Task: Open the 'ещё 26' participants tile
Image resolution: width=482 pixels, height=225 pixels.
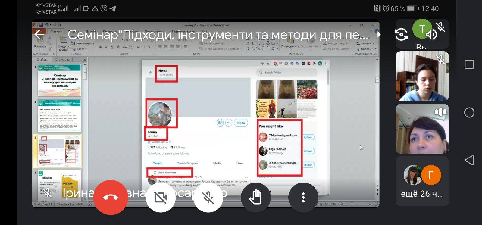Action: tap(422, 181)
